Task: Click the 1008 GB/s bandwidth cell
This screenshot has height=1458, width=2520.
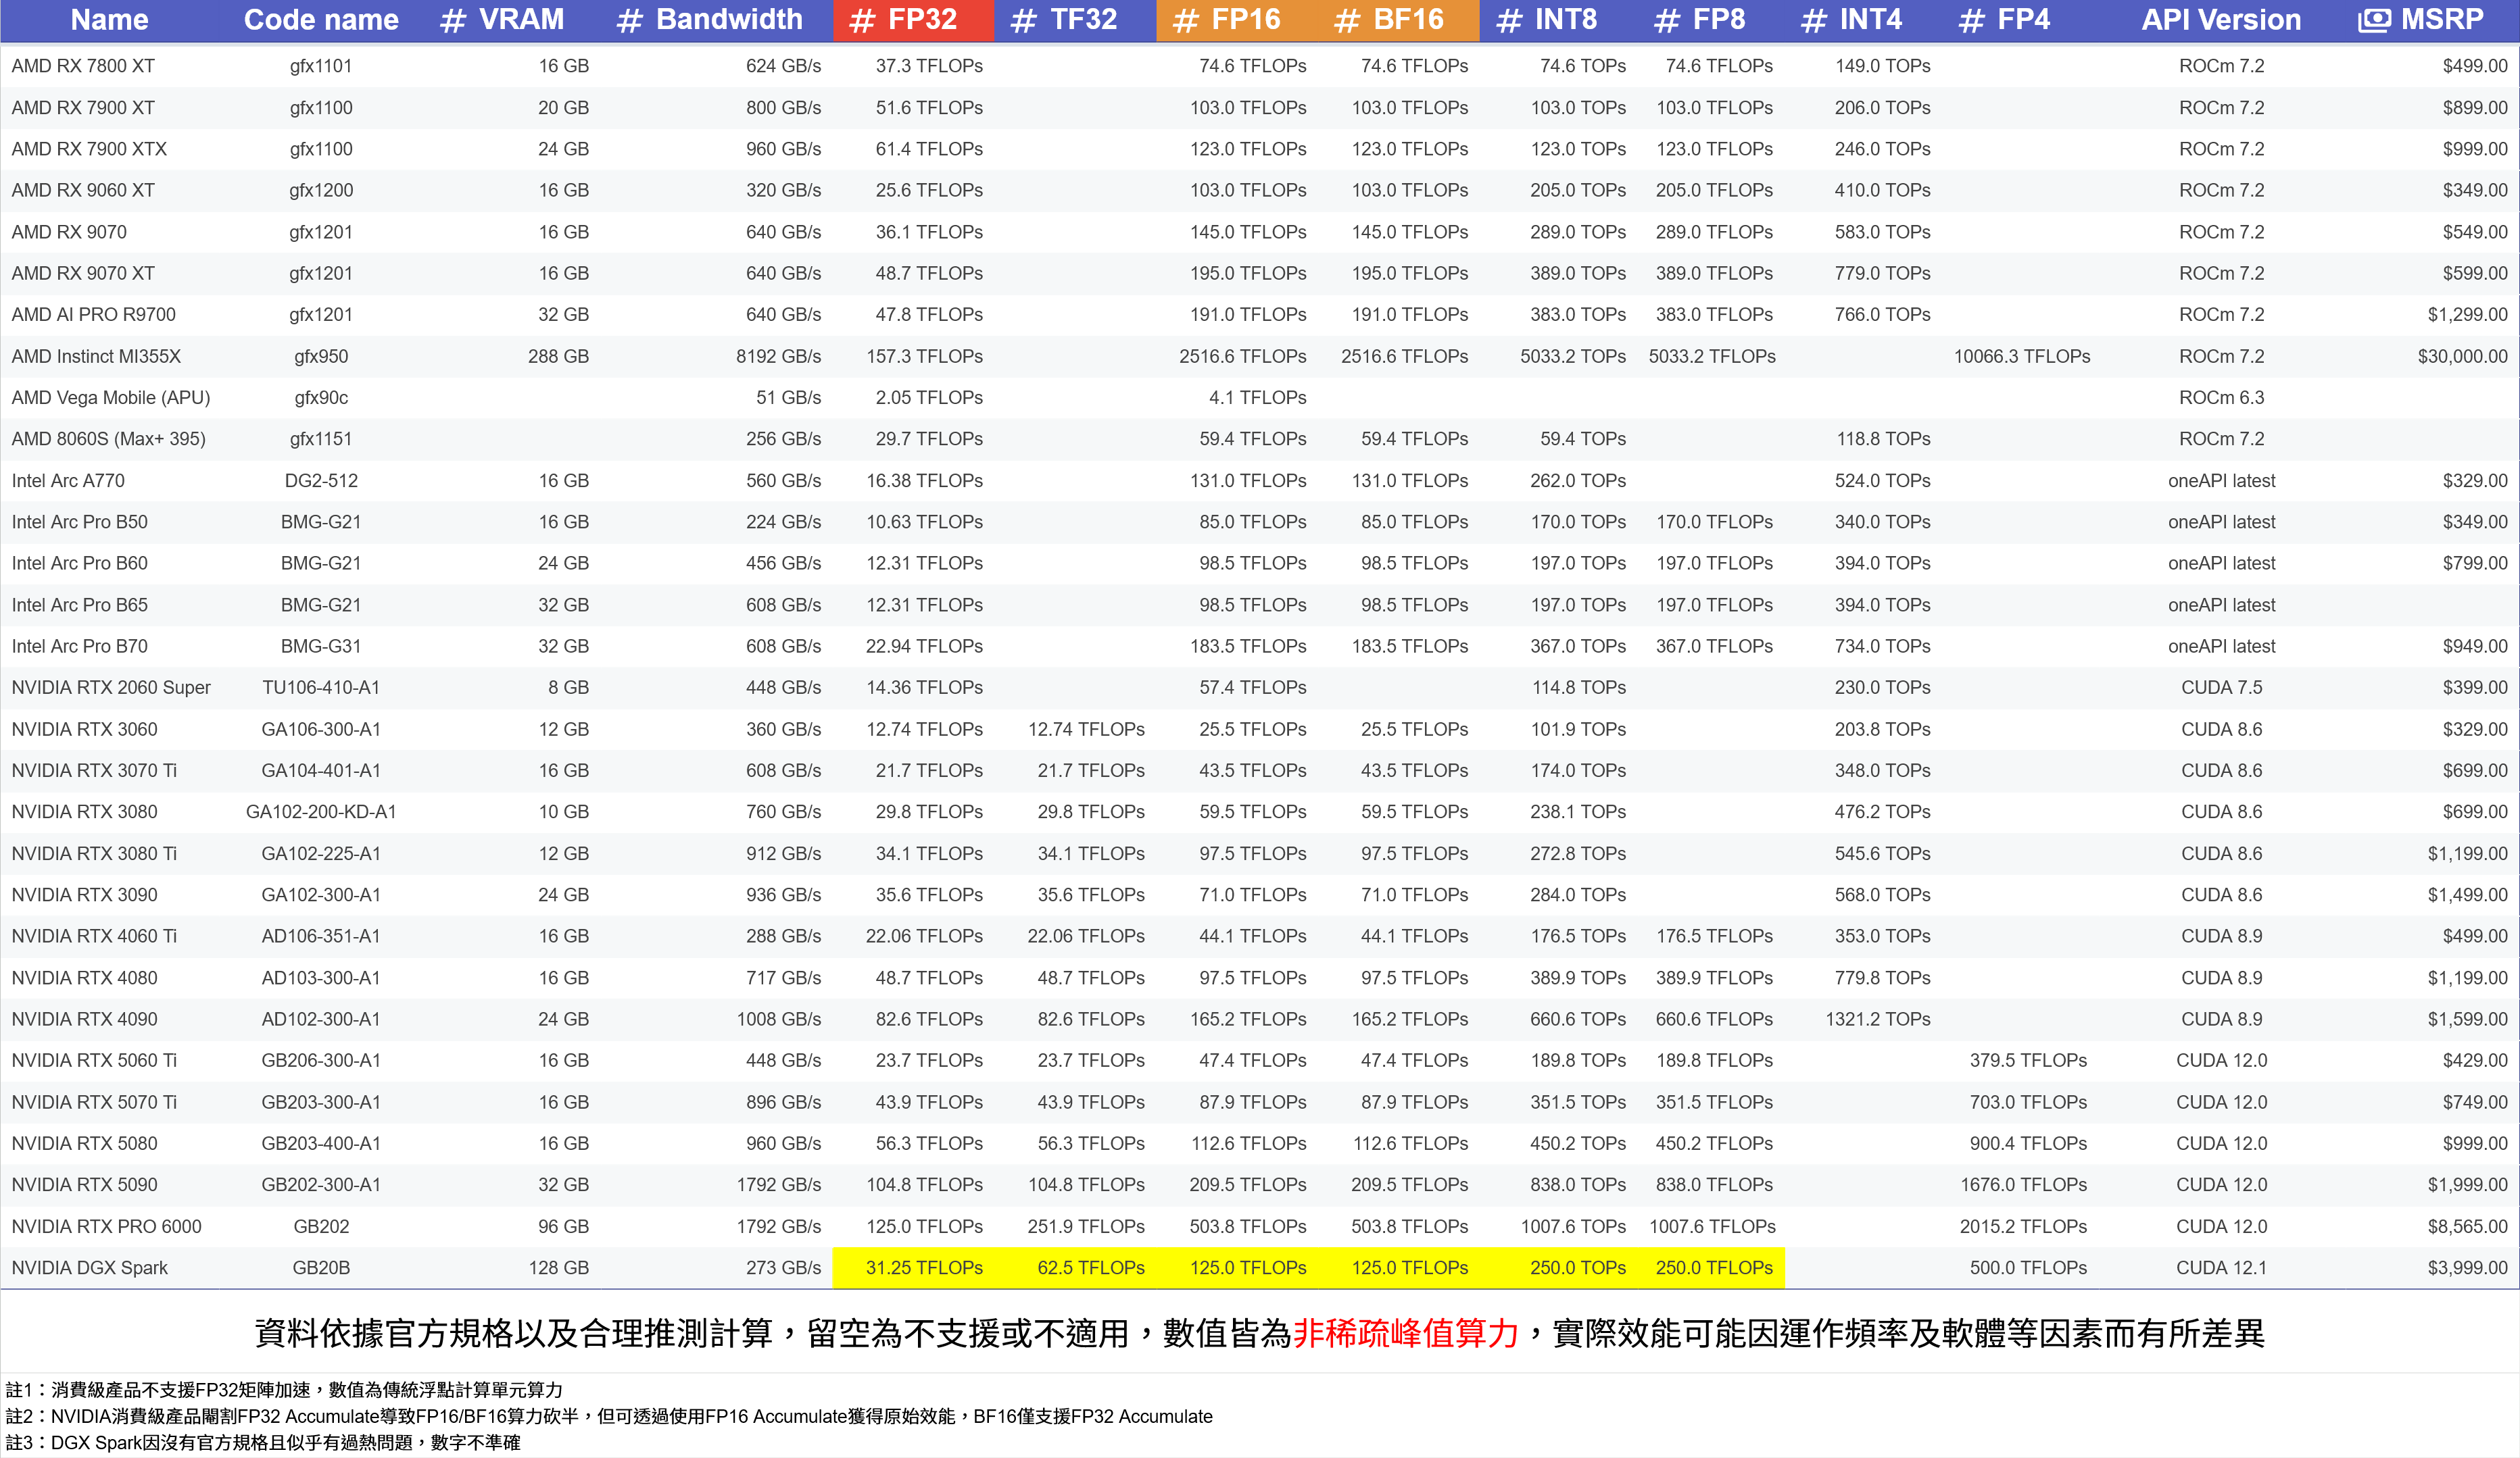Action: click(x=778, y=1020)
